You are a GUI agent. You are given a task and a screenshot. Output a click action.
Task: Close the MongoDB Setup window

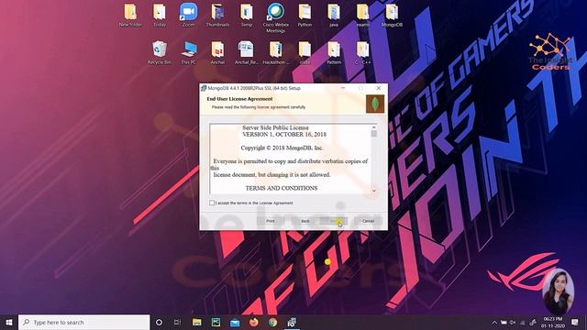(x=379, y=88)
